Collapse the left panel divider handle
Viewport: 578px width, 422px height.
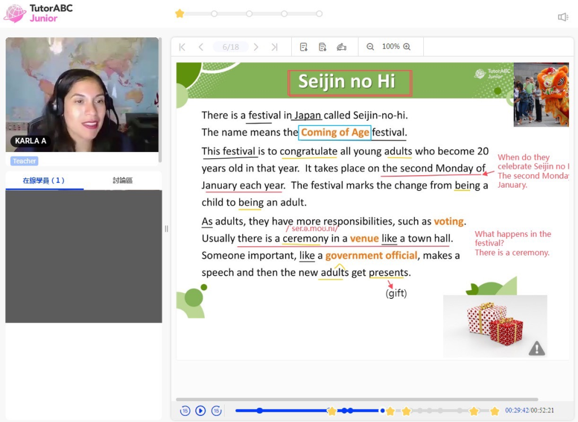(167, 229)
